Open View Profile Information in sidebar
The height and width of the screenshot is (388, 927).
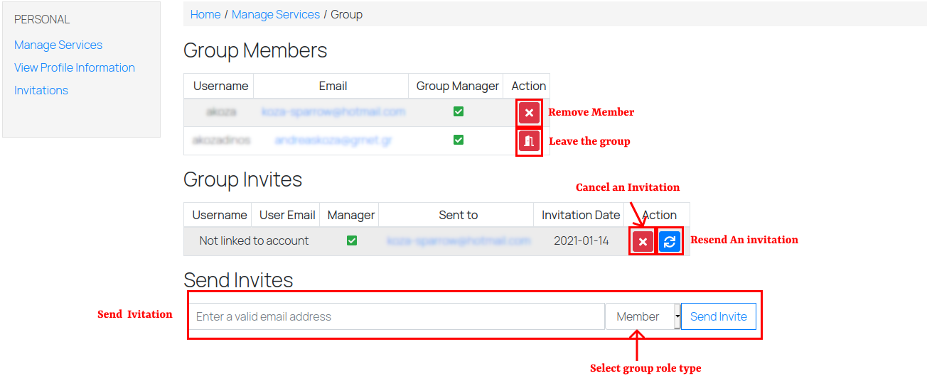click(75, 67)
